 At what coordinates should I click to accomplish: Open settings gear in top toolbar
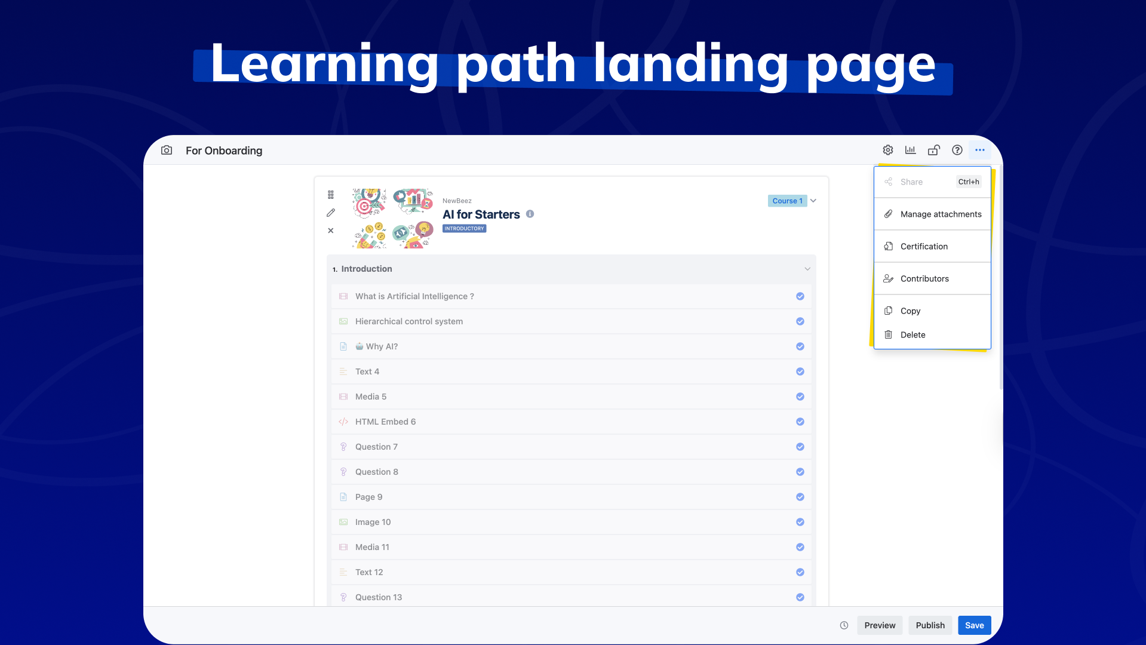tap(888, 150)
